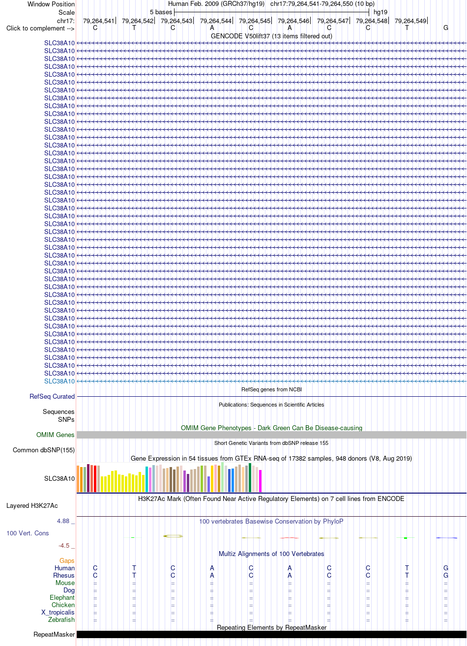Select the Common dbSNP(155) label
467x646 pixels.
click(x=44, y=450)
